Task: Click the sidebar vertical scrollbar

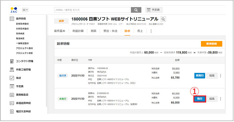Action: coord(46,61)
